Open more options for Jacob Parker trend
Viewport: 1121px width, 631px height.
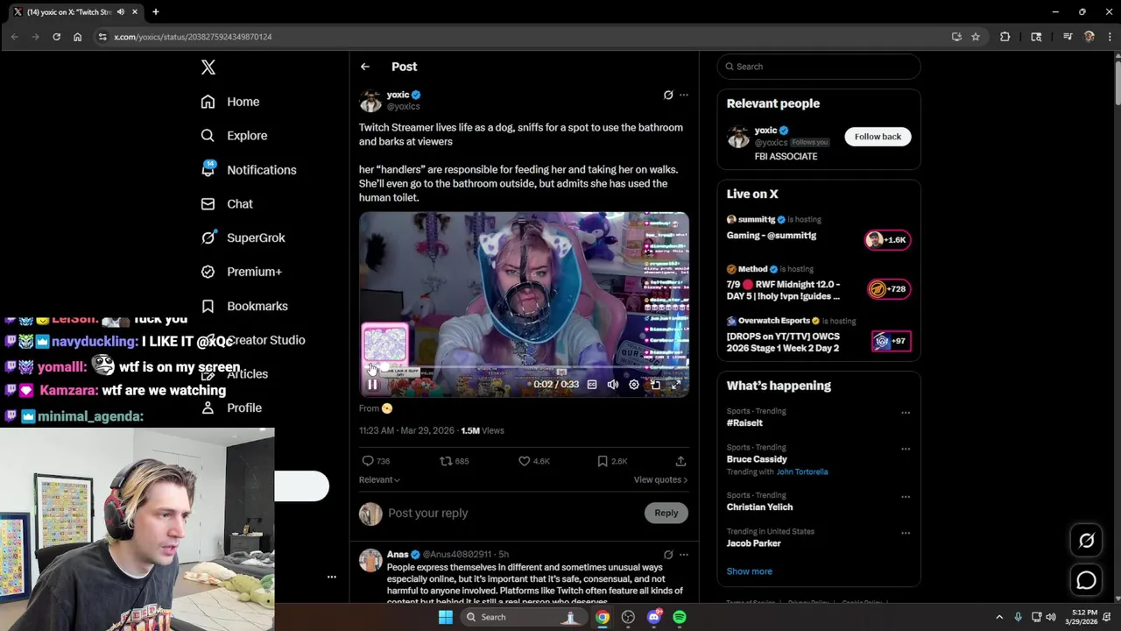click(x=906, y=533)
